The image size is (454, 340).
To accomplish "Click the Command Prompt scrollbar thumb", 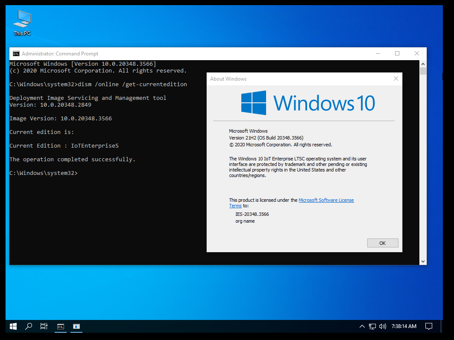I will click(423, 71).
